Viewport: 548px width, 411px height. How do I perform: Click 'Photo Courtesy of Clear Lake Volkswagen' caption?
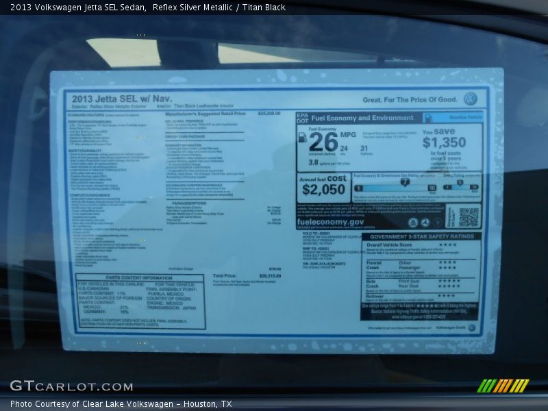coord(92,404)
